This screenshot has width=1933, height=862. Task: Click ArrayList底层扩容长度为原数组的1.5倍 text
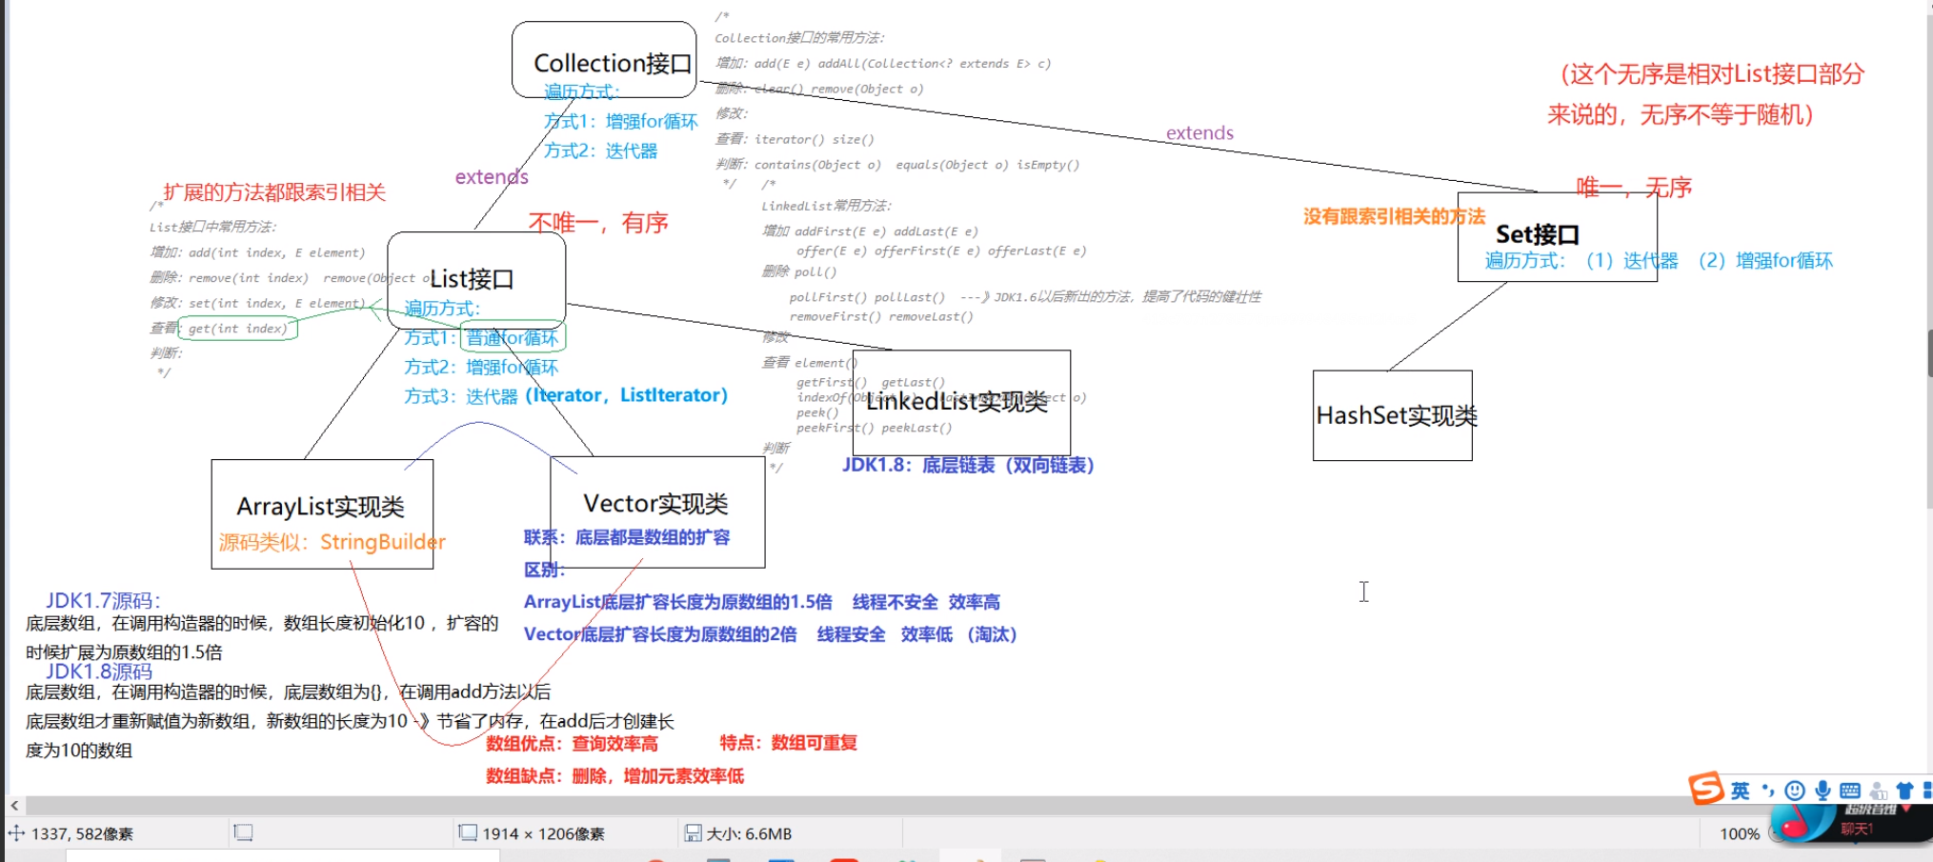pyautogui.click(x=677, y=602)
